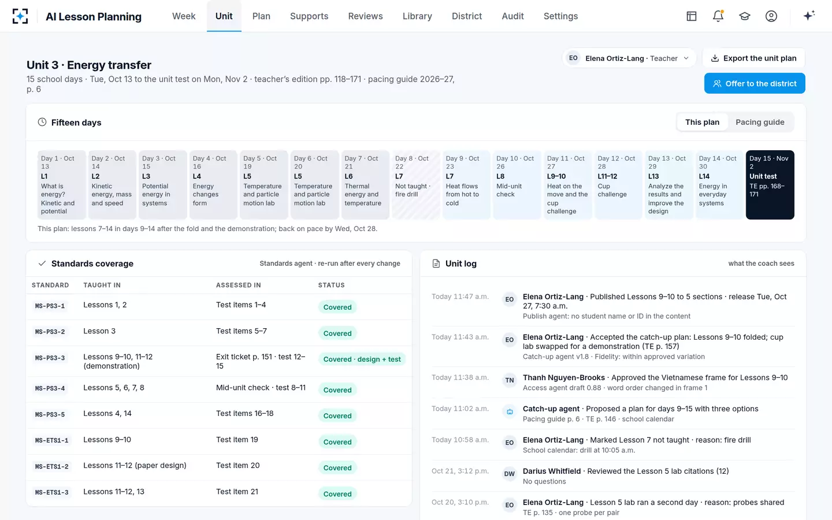This screenshot has height=520, width=832.
Task: Open Day 10 Mid-unit check card
Action: 517,185
